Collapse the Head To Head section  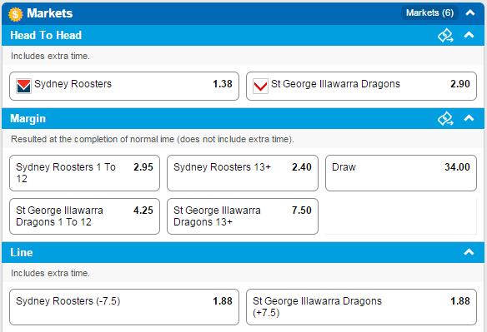pos(469,35)
